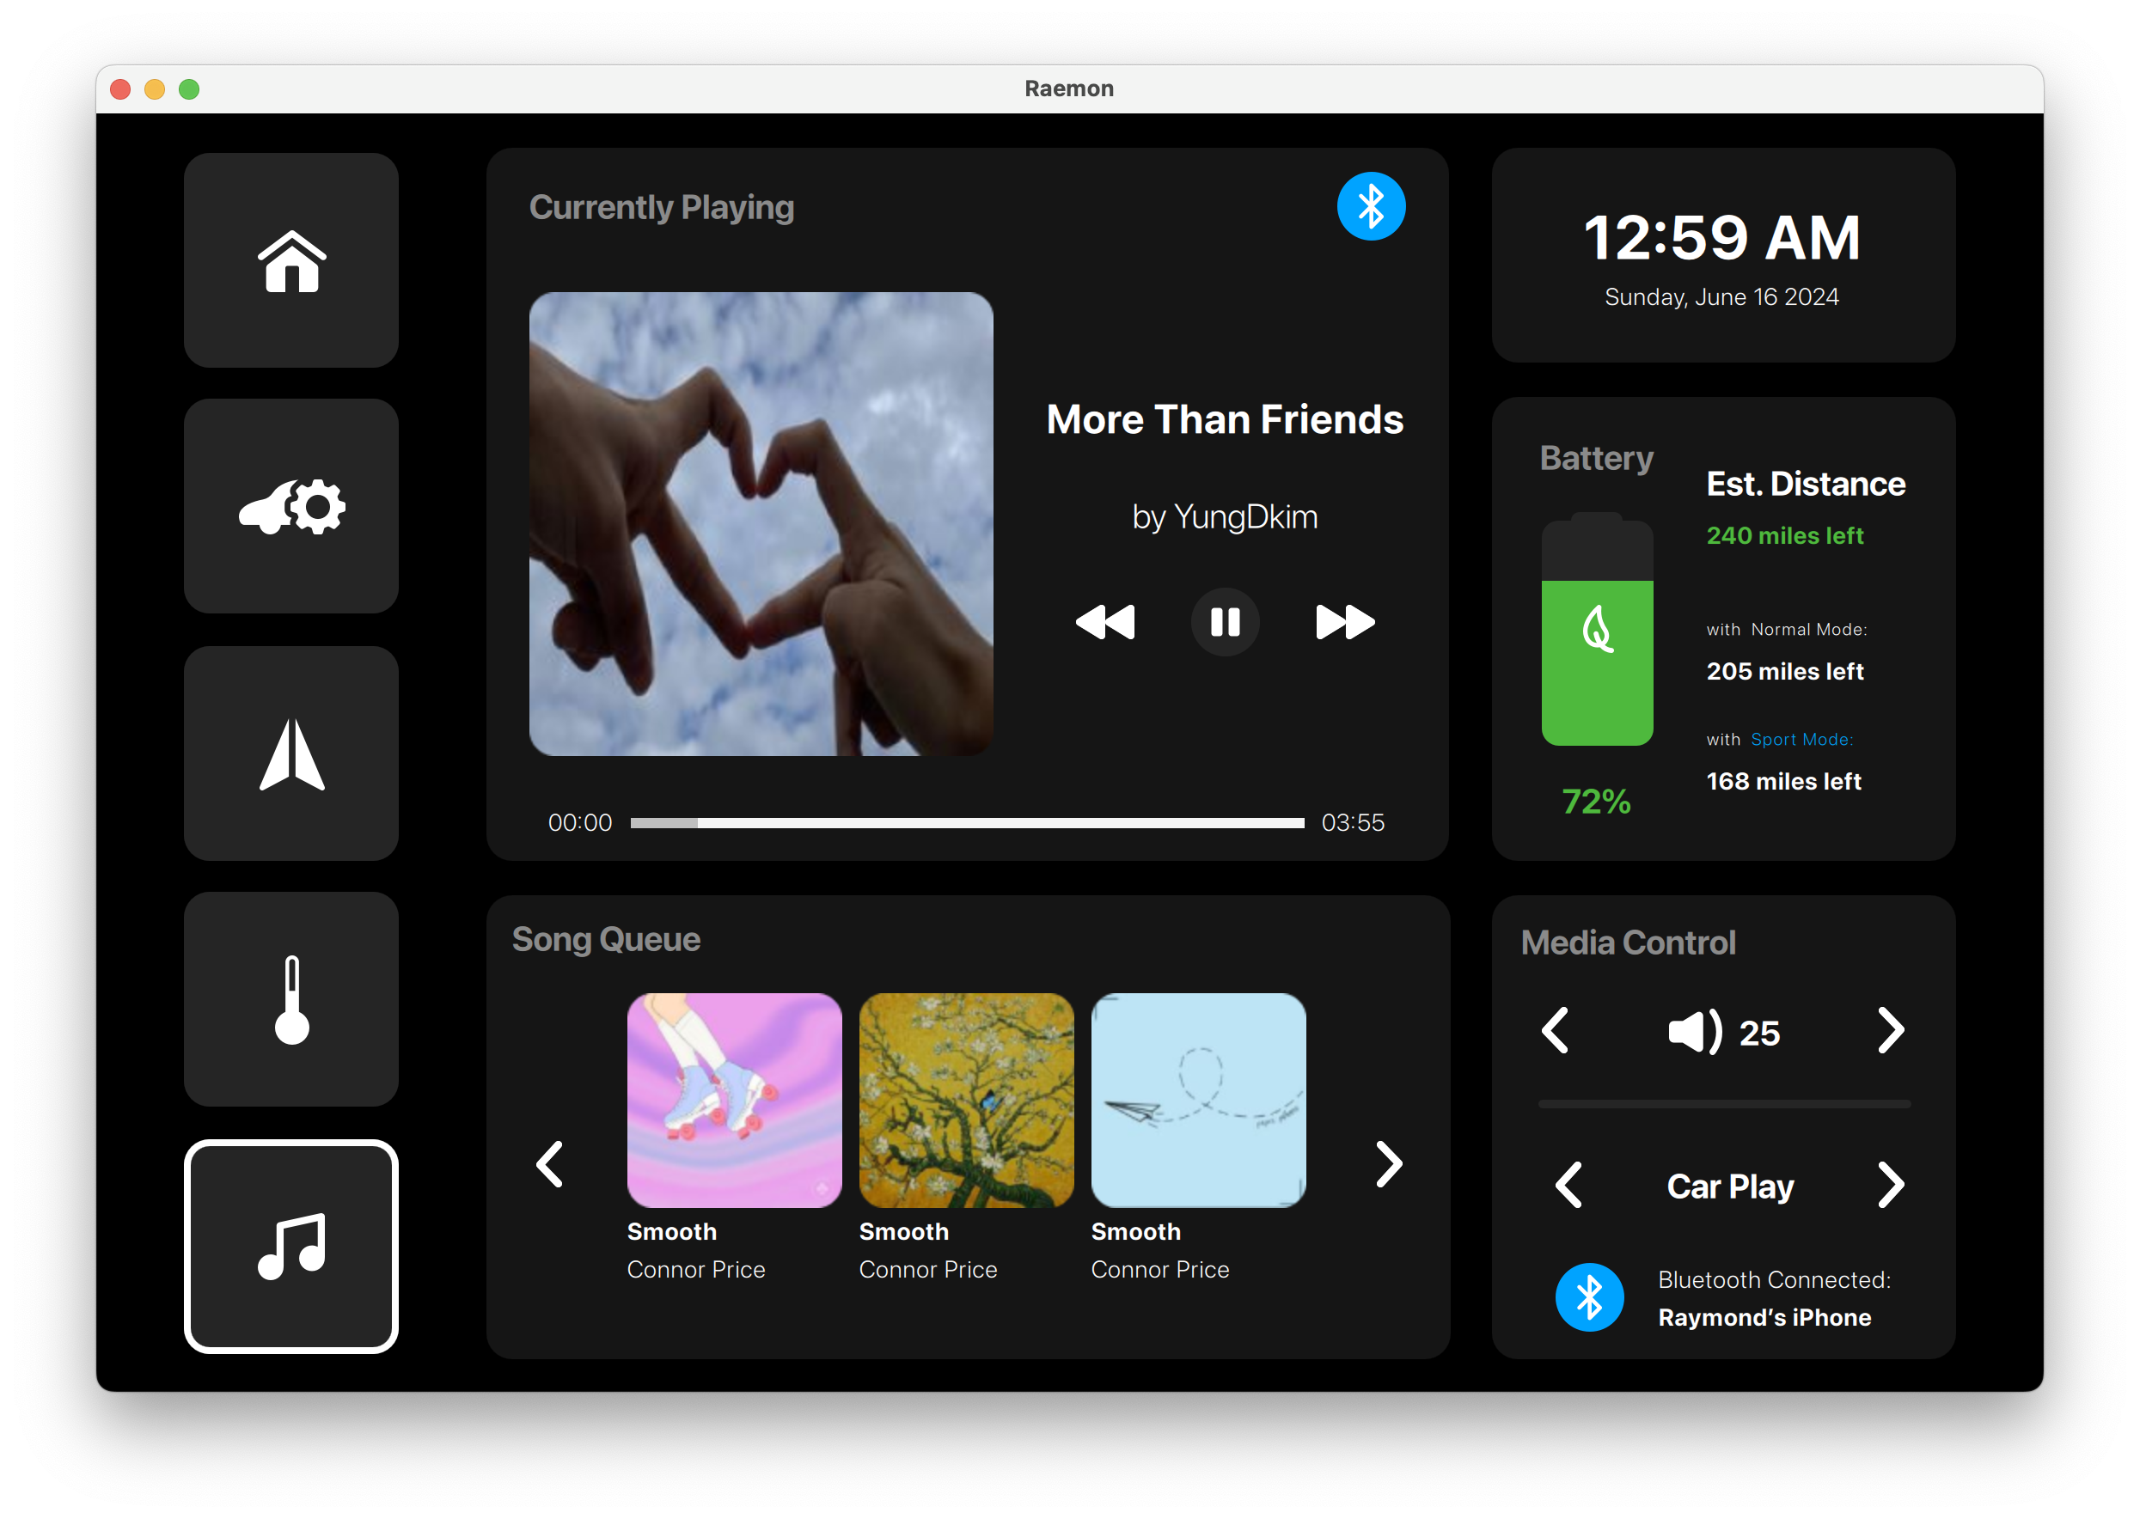The width and height of the screenshot is (2140, 1519).
Task: Click the speaker volume icon
Action: coord(1695,1032)
